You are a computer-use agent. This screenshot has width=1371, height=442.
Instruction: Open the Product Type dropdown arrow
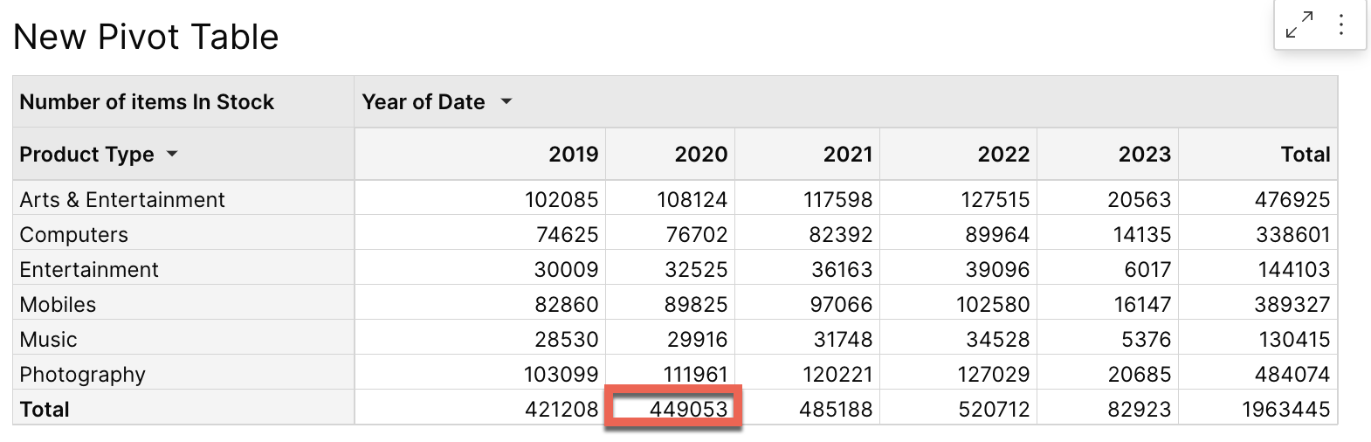(172, 155)
